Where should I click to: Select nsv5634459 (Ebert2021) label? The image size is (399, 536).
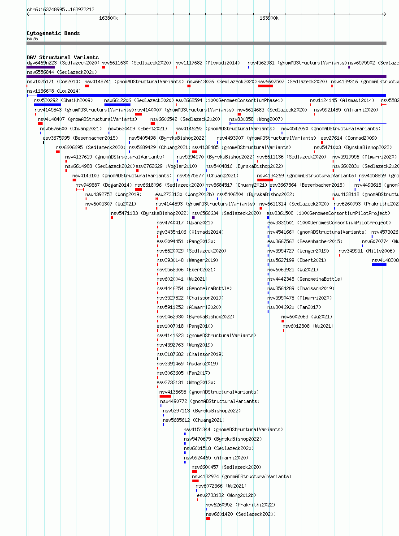(x=138, y=129)
